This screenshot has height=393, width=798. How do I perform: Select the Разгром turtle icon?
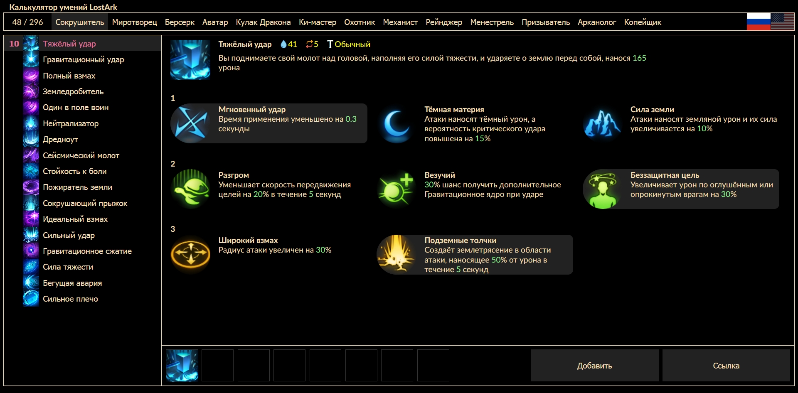click(x=190, y=189)
